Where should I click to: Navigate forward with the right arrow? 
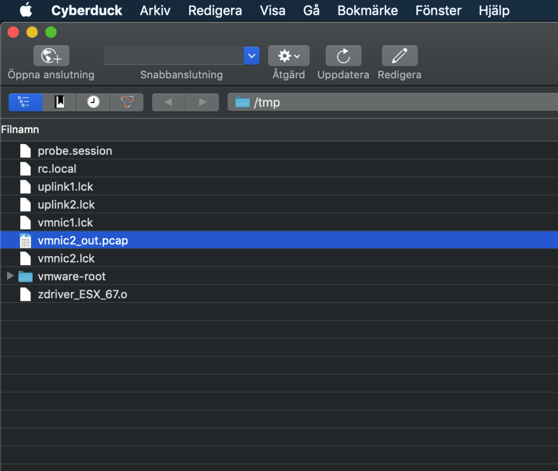point(202,102)
